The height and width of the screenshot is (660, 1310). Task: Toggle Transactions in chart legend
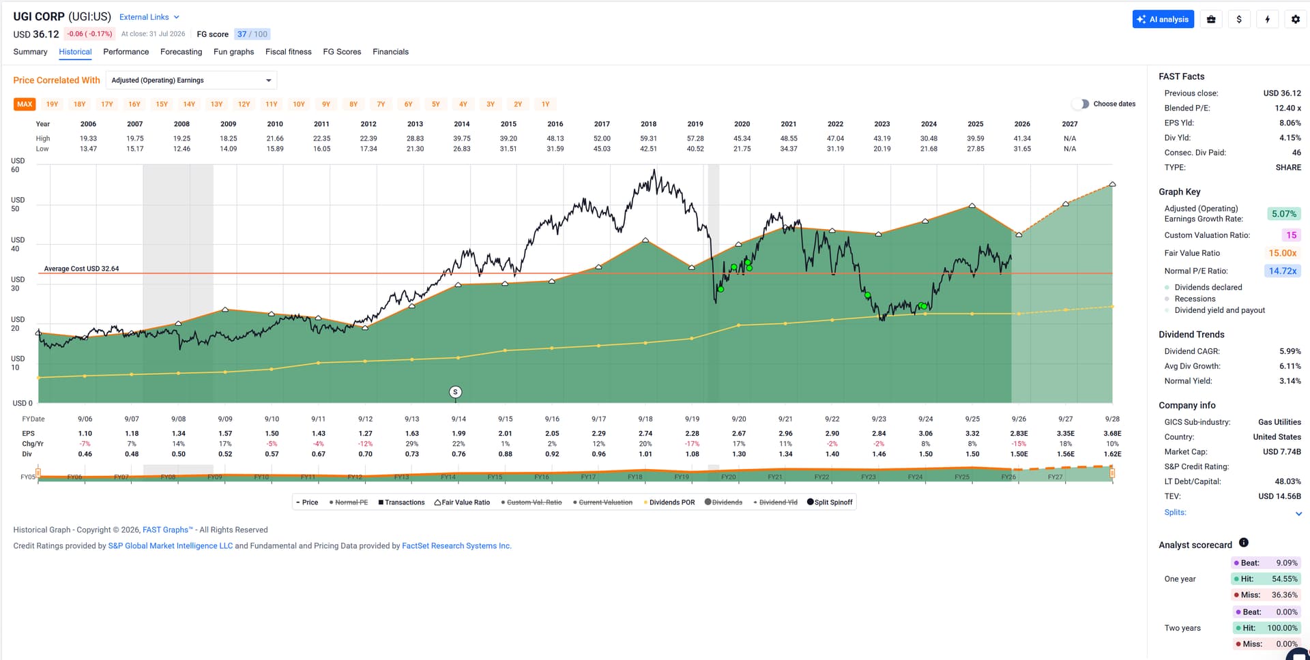click(x=401, y=502)
